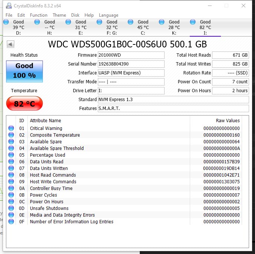The height and width of the screenshot is (254, 255).
Task: Click raw value 0000001303075
Action: [x=222, y=182]
